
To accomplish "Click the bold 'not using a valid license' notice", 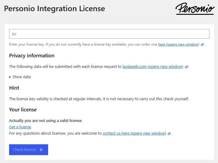I will pyautogui.click(x=46, y=121).
